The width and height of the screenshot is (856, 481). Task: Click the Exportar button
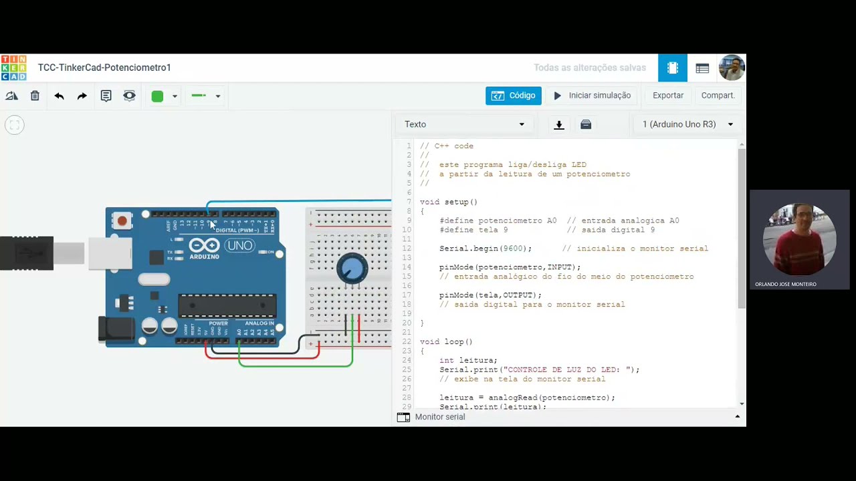click(x=668, y=96)
